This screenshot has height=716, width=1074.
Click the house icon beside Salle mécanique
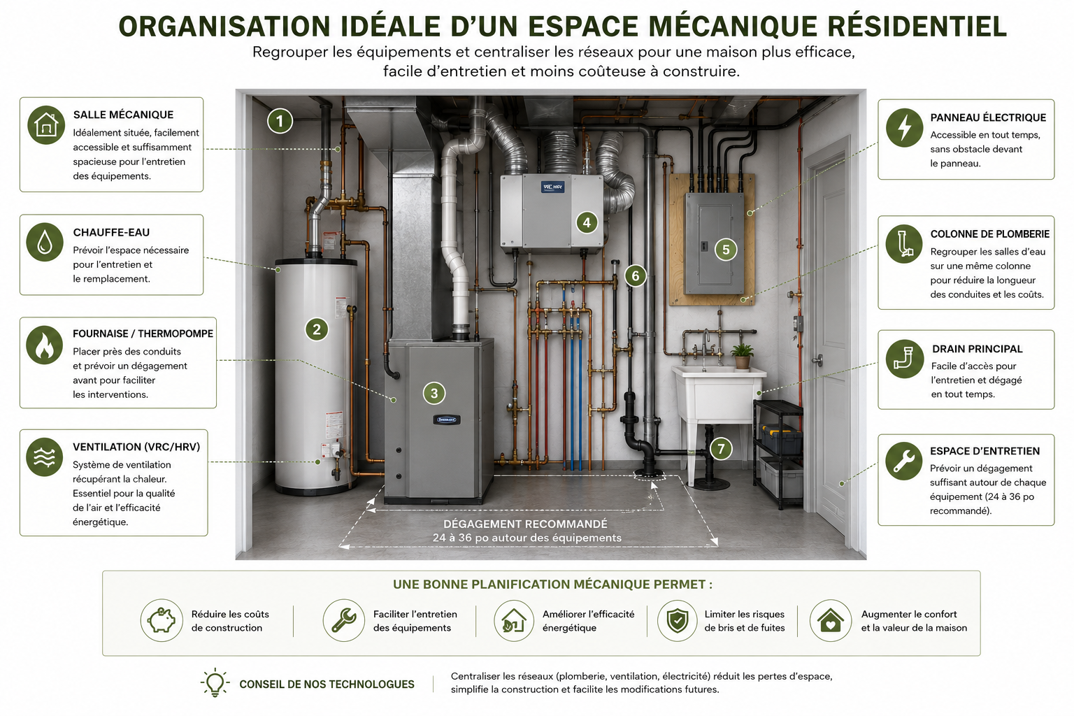click(x=46, y=125)
